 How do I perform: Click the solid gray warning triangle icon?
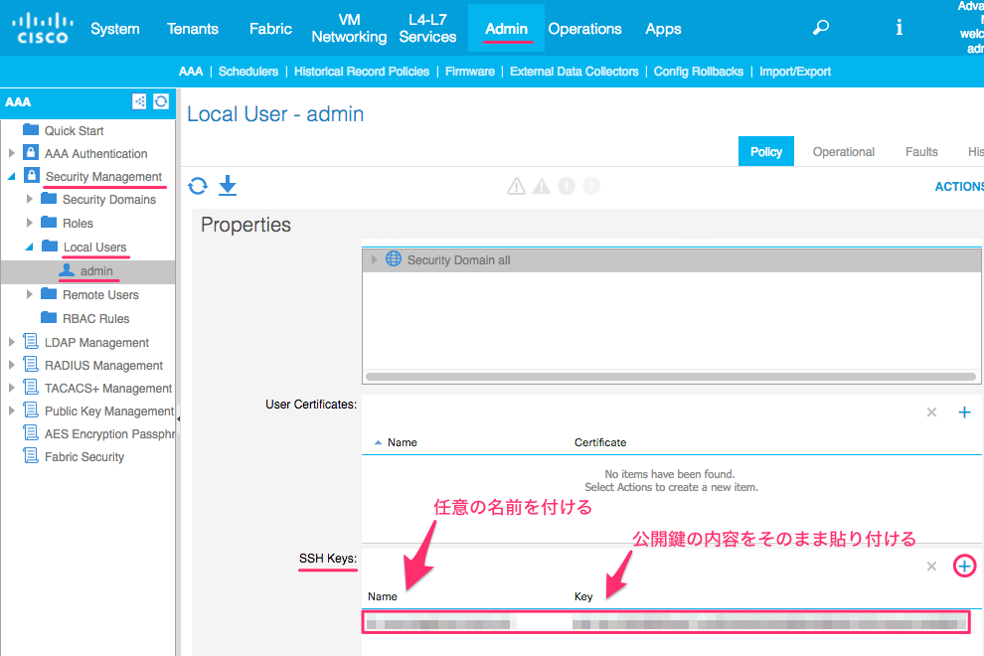tap(541, 187)
